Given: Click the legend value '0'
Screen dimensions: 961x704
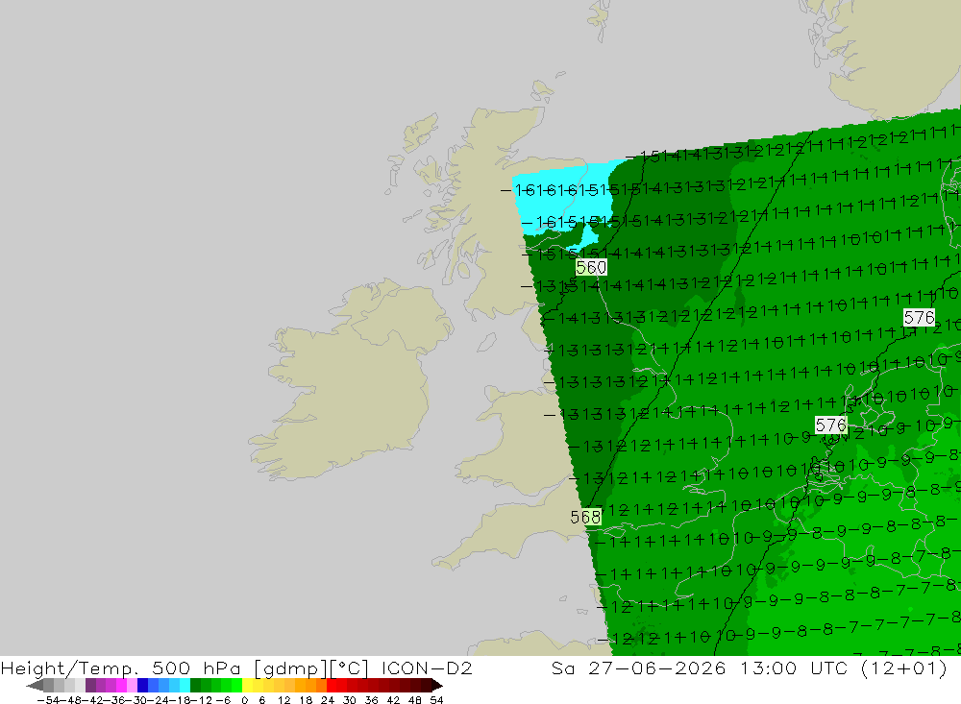Looking at the screenshot, I should point(245,700).
